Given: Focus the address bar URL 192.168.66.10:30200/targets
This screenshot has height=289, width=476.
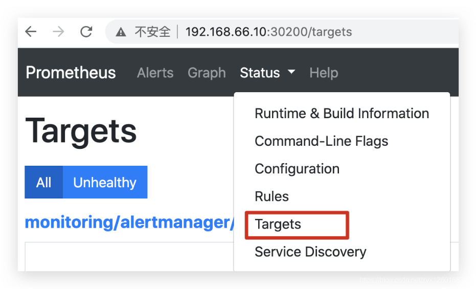Looking at the screenshot, I should (268, 32).
